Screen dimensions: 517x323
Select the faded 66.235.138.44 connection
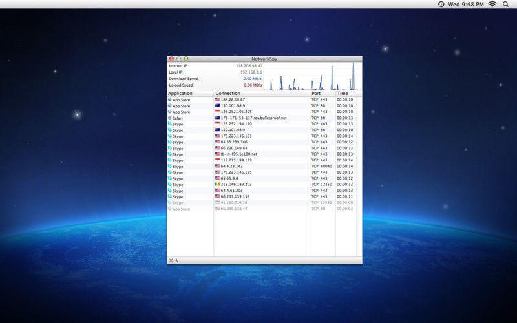click(x=234, y=209)
